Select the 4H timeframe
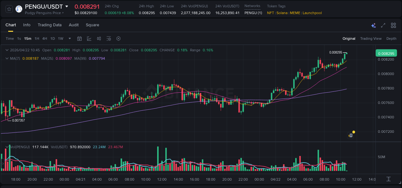 [45, 38]
